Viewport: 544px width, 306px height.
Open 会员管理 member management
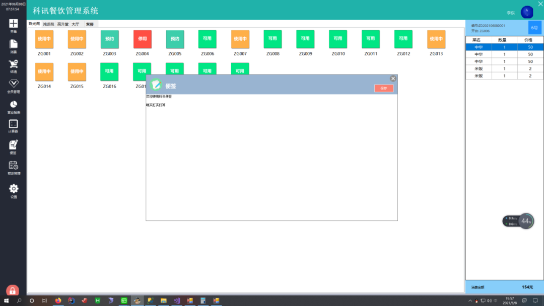(13, 86)
